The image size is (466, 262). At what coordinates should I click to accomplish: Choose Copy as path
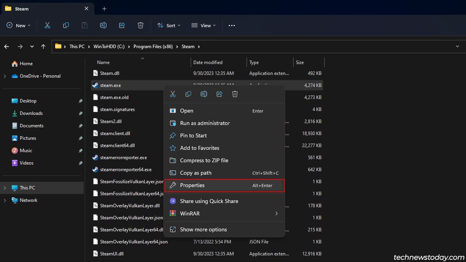coord(224,173)
